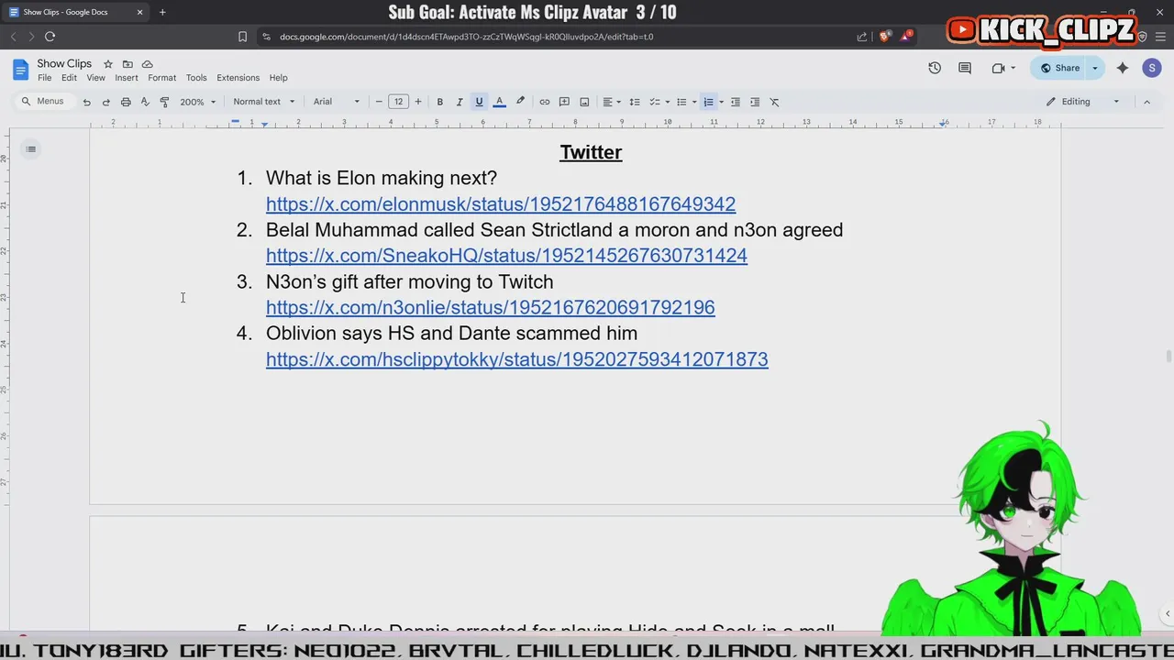This screenshot has height=660, width=1174.
Task: Decrease indent with the outdent icon
Action: (735, 102)
